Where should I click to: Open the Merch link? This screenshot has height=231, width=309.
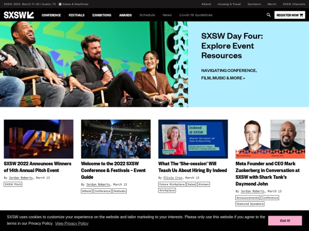272,4
